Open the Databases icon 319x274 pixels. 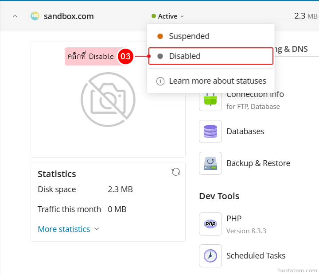(210, 131)
